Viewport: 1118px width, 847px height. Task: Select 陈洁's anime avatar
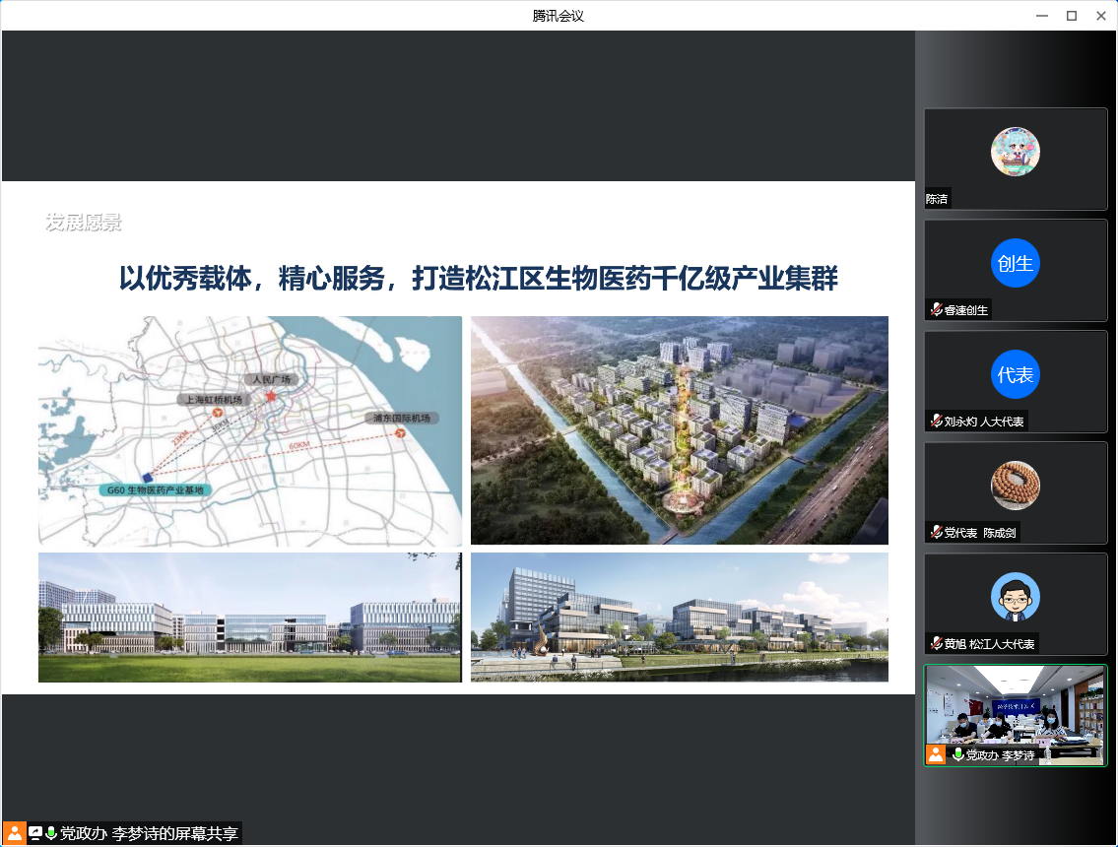[1015, 152]
